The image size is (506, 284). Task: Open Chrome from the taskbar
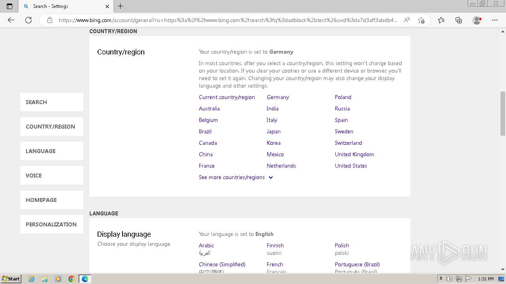click(x=72, y=279)
